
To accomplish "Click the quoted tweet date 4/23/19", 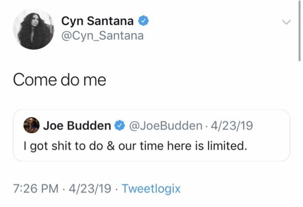I will (x=232, y=126).
